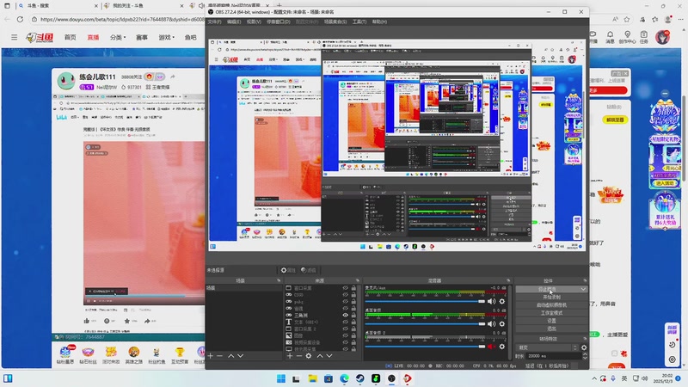688x387 pixels.
Task: Open the 工具(T) menu in OBS
Action: [359, 21]
